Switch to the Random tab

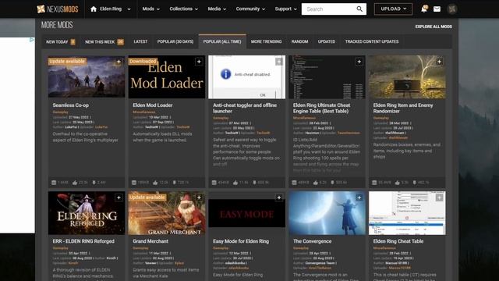click(299, 41)
